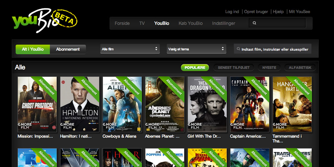334x167 pixels.
Task: Open the Alle film dropdown
Action: [130, 49]
